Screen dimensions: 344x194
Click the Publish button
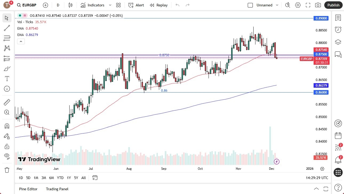coord(333,5)
